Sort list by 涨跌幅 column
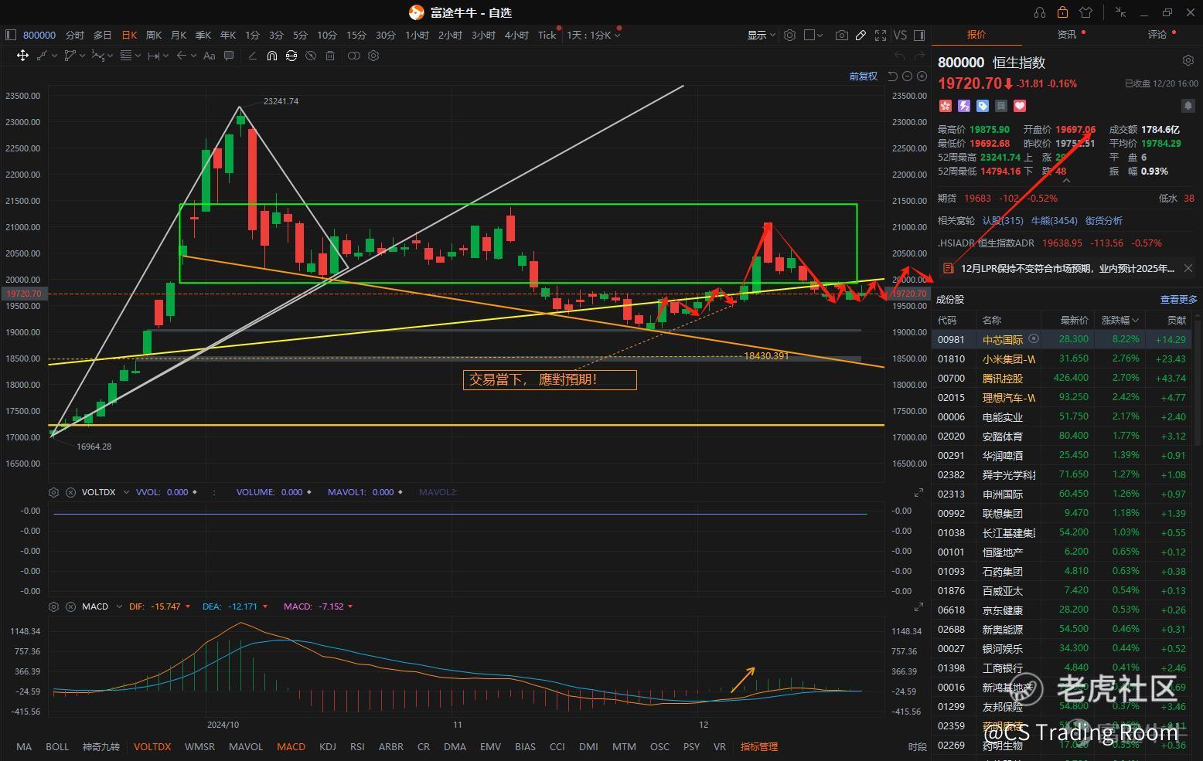1203x761 pixels. [x=1120, y=320]
